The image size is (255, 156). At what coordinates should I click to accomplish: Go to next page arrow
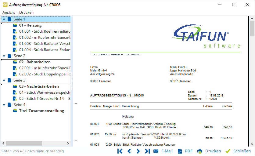coord(138,151)
